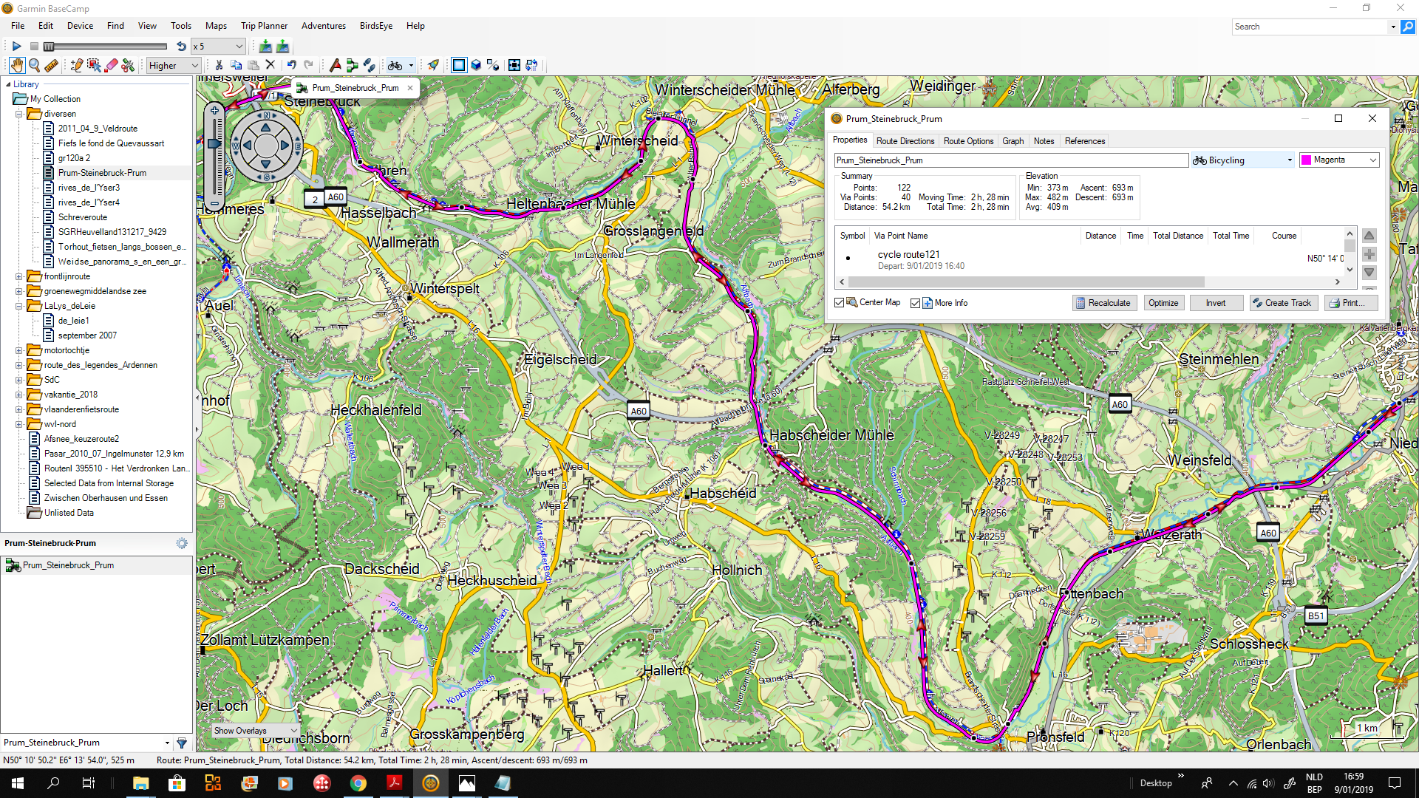Select the Zoom magnifier tool
This screenshot has height=798, width=1419.
click(x=34, y=65)
